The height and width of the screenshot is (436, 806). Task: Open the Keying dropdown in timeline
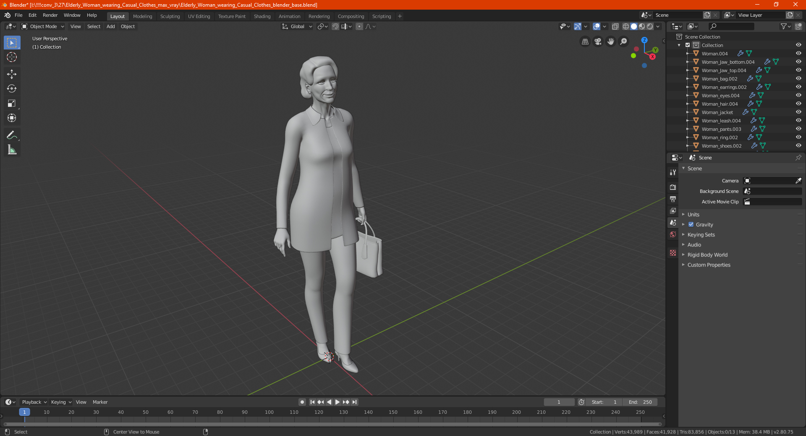click(x=61, y=402)
